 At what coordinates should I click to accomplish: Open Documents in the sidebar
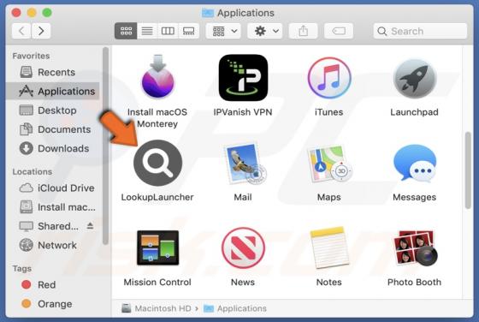coord(52,129)
